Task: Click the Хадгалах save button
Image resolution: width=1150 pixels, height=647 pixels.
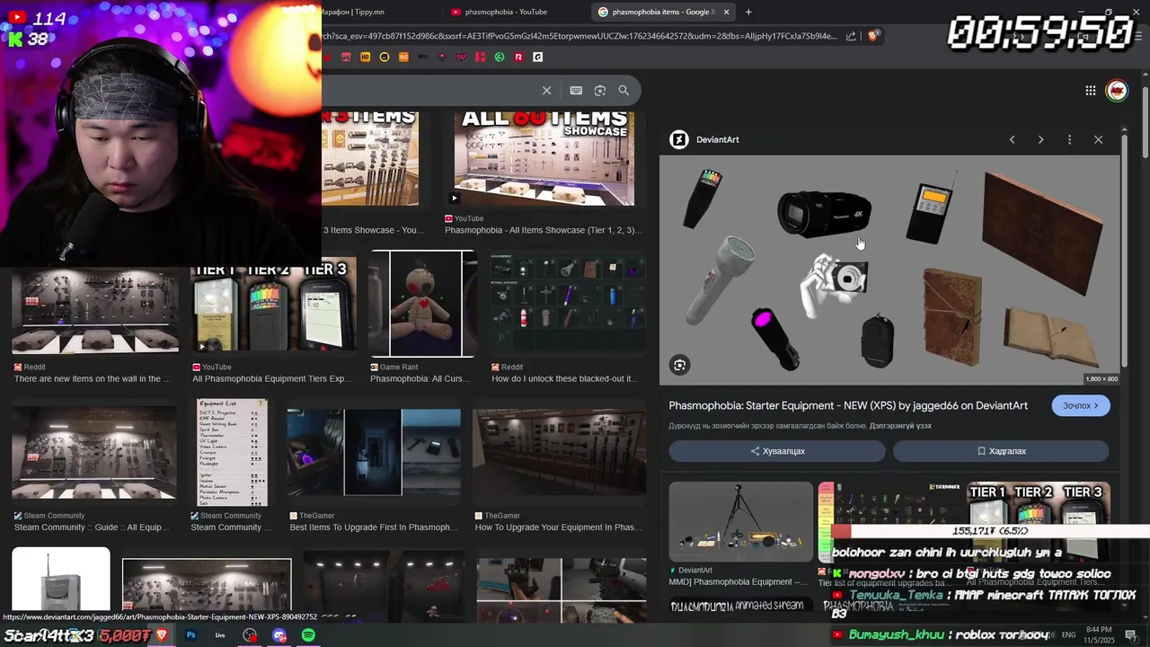Action: (1001, 451)
